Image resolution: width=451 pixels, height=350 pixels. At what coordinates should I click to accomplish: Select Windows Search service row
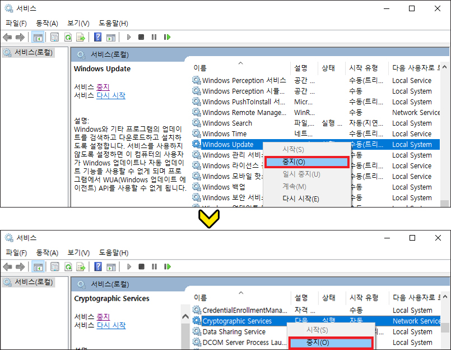(316, 123)
